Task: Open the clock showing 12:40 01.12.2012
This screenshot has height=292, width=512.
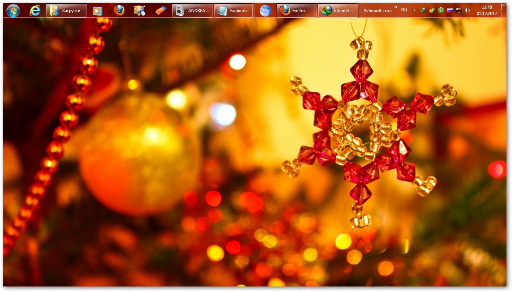Action: [x=487, y=10]
